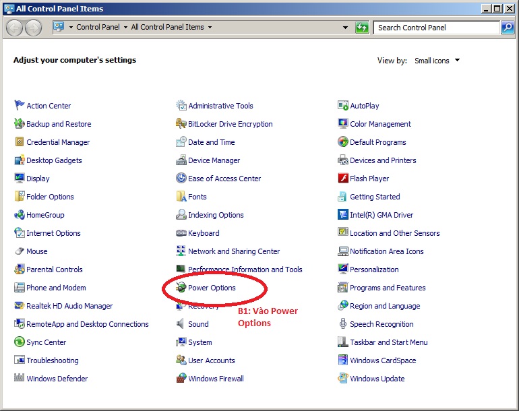Open the Sync Center green icon

pyautogui.click(x=19, y=342)
